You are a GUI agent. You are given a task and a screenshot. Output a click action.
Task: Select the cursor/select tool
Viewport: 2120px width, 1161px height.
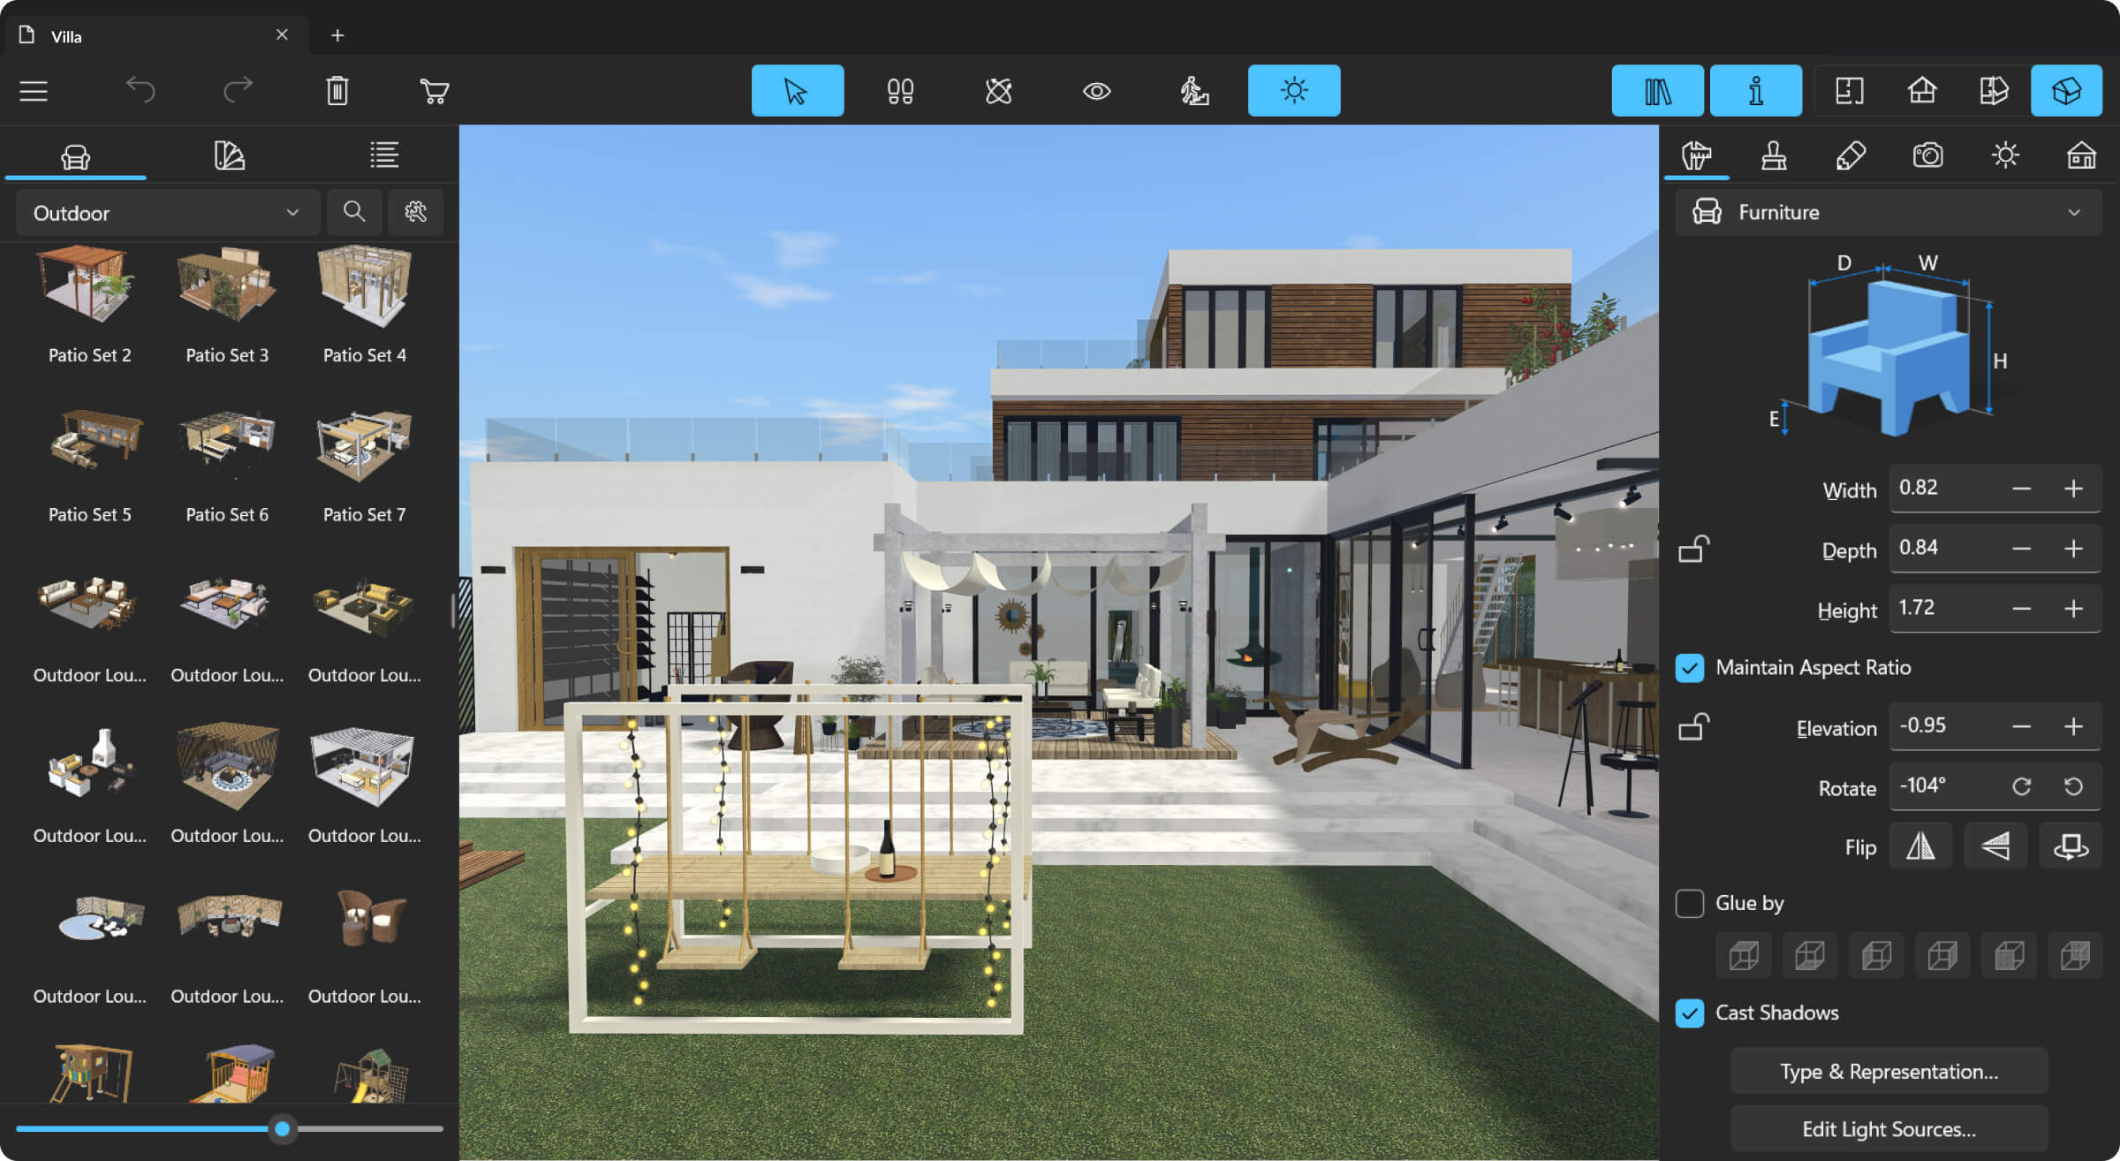pyautogui.click(x=797, y=90)
